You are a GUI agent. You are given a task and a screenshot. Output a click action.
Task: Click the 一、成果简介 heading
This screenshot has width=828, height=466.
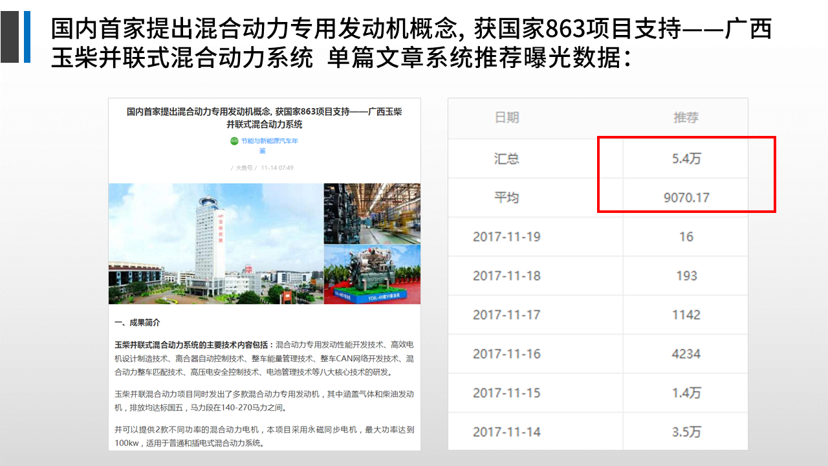tap(137, 322)
